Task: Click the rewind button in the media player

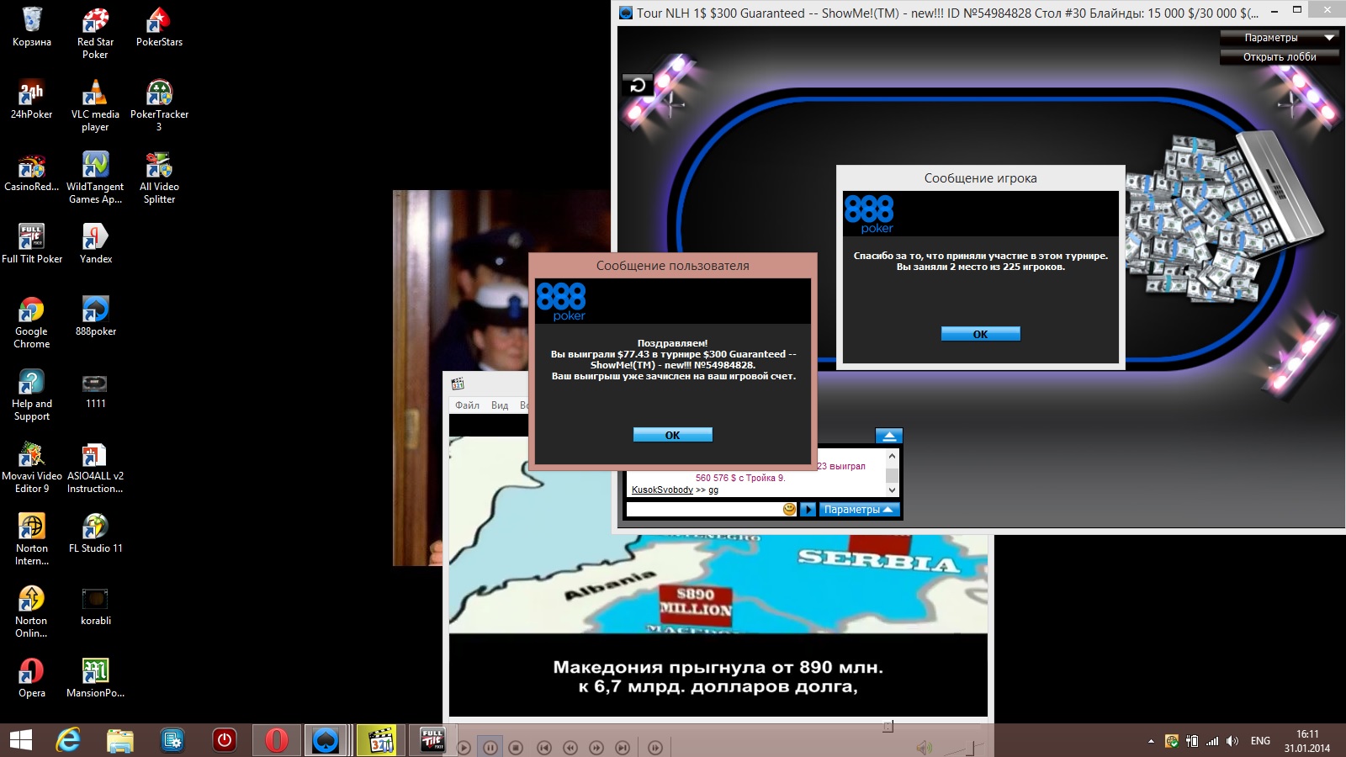Action: pyautogui.click(x=570, y=748)
